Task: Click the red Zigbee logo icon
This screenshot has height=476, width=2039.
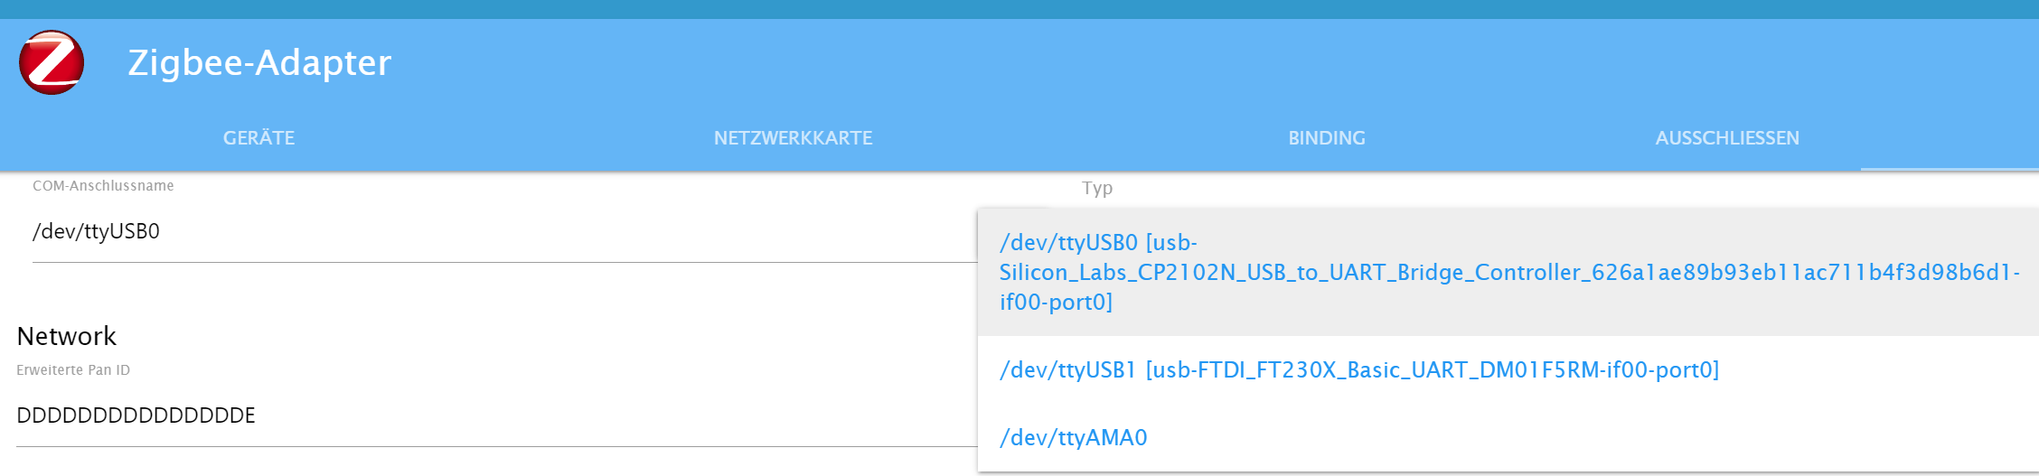Action: point(52,62)
